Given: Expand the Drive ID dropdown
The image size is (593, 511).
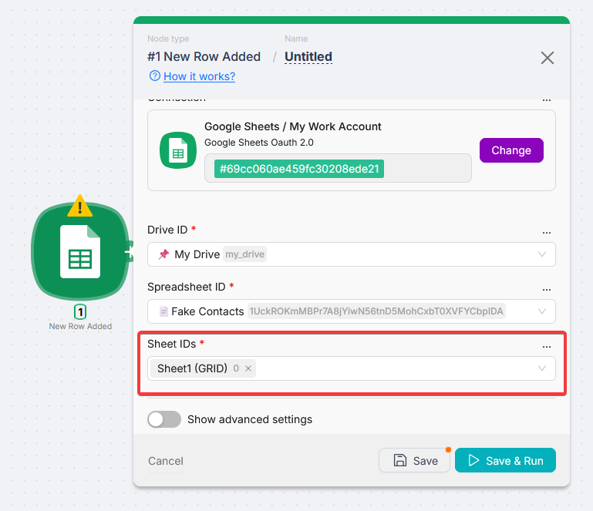Looking at the screenshot, I should pos(543,254).
